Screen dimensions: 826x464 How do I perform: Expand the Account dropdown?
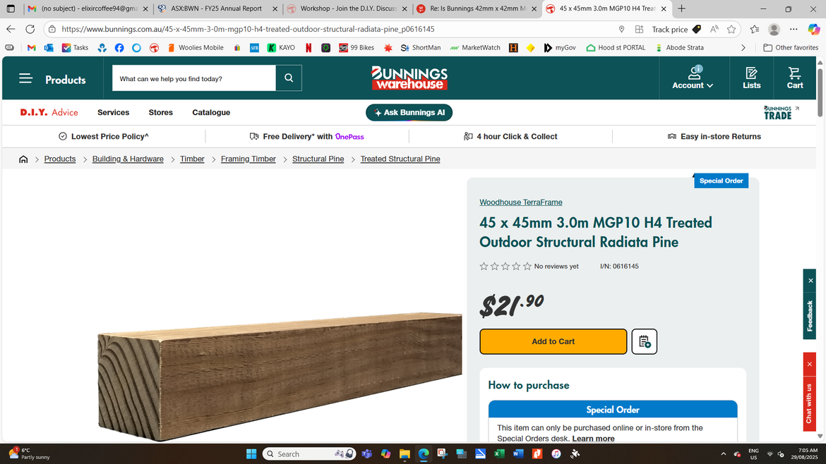click(x=693, y=78)
